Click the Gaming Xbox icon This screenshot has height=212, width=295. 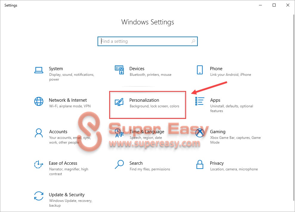[x=200, y=133]
